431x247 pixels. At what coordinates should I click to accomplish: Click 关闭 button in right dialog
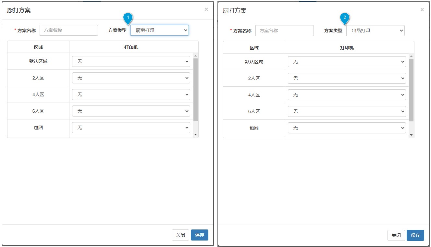click(396, 235)
